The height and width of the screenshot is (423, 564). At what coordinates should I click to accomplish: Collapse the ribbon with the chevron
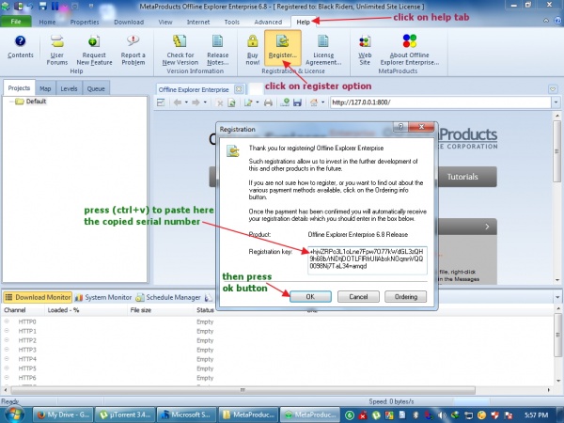click(546, 21)
